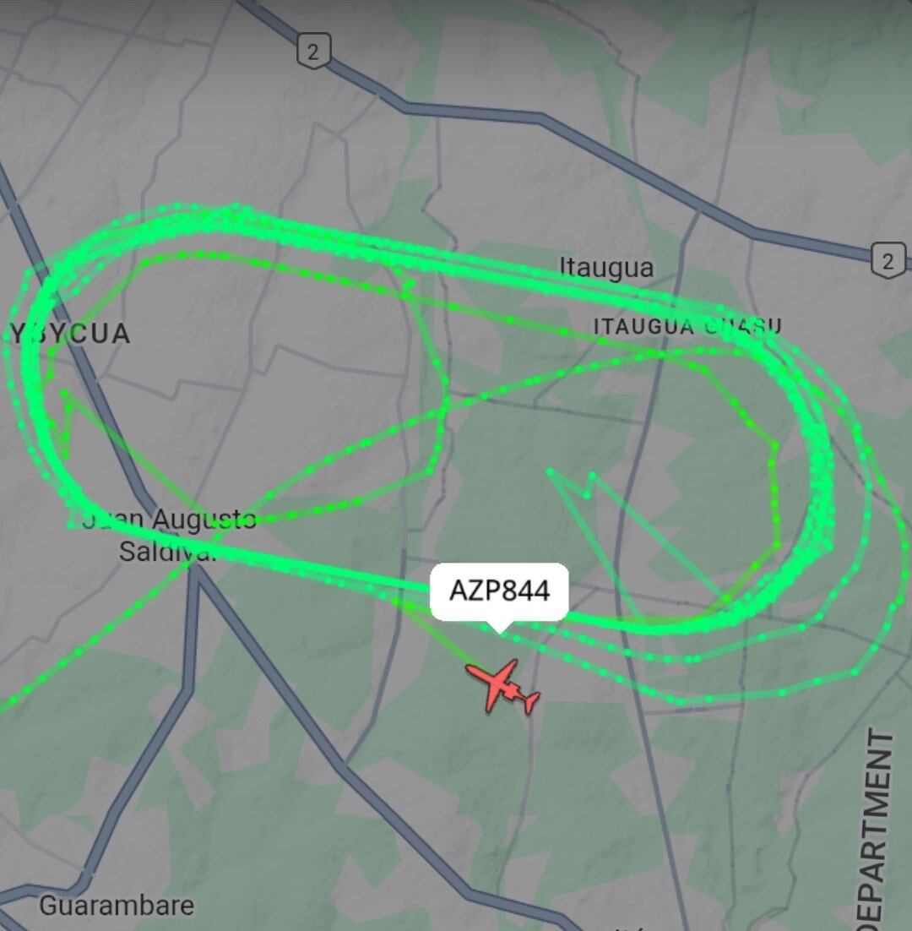912x931 pixels.
Task: Select the Itaugua town label
Action: [606, 267]
